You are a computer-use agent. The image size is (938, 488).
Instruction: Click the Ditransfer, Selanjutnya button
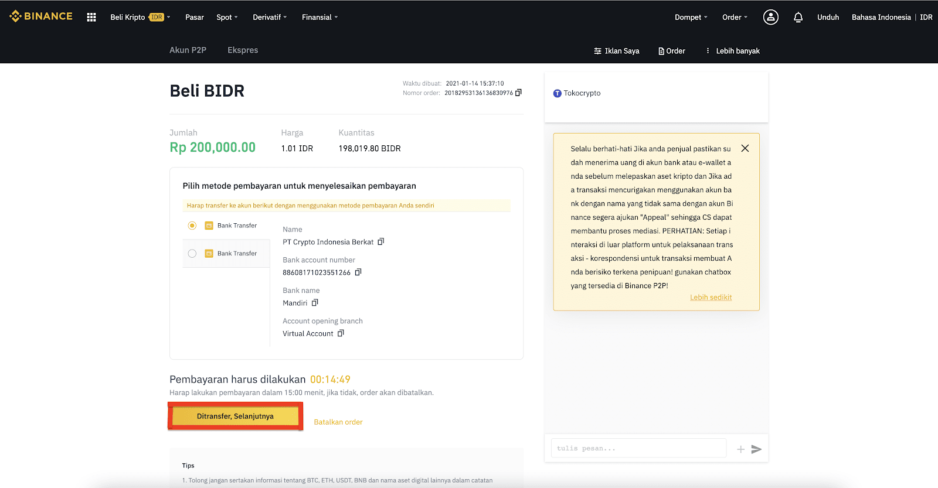coord(235,416)
